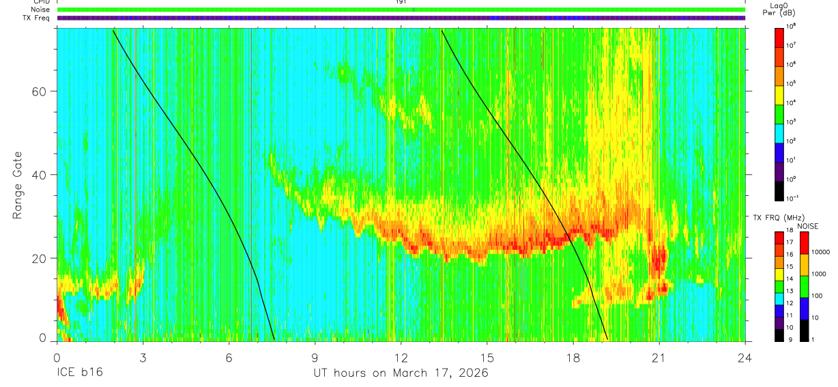Click the 10^4 label on Lag0 Pwr colorbar
The height and width of the screenshot is (387, 838).
pyautogui.click(x=791, y=102)
